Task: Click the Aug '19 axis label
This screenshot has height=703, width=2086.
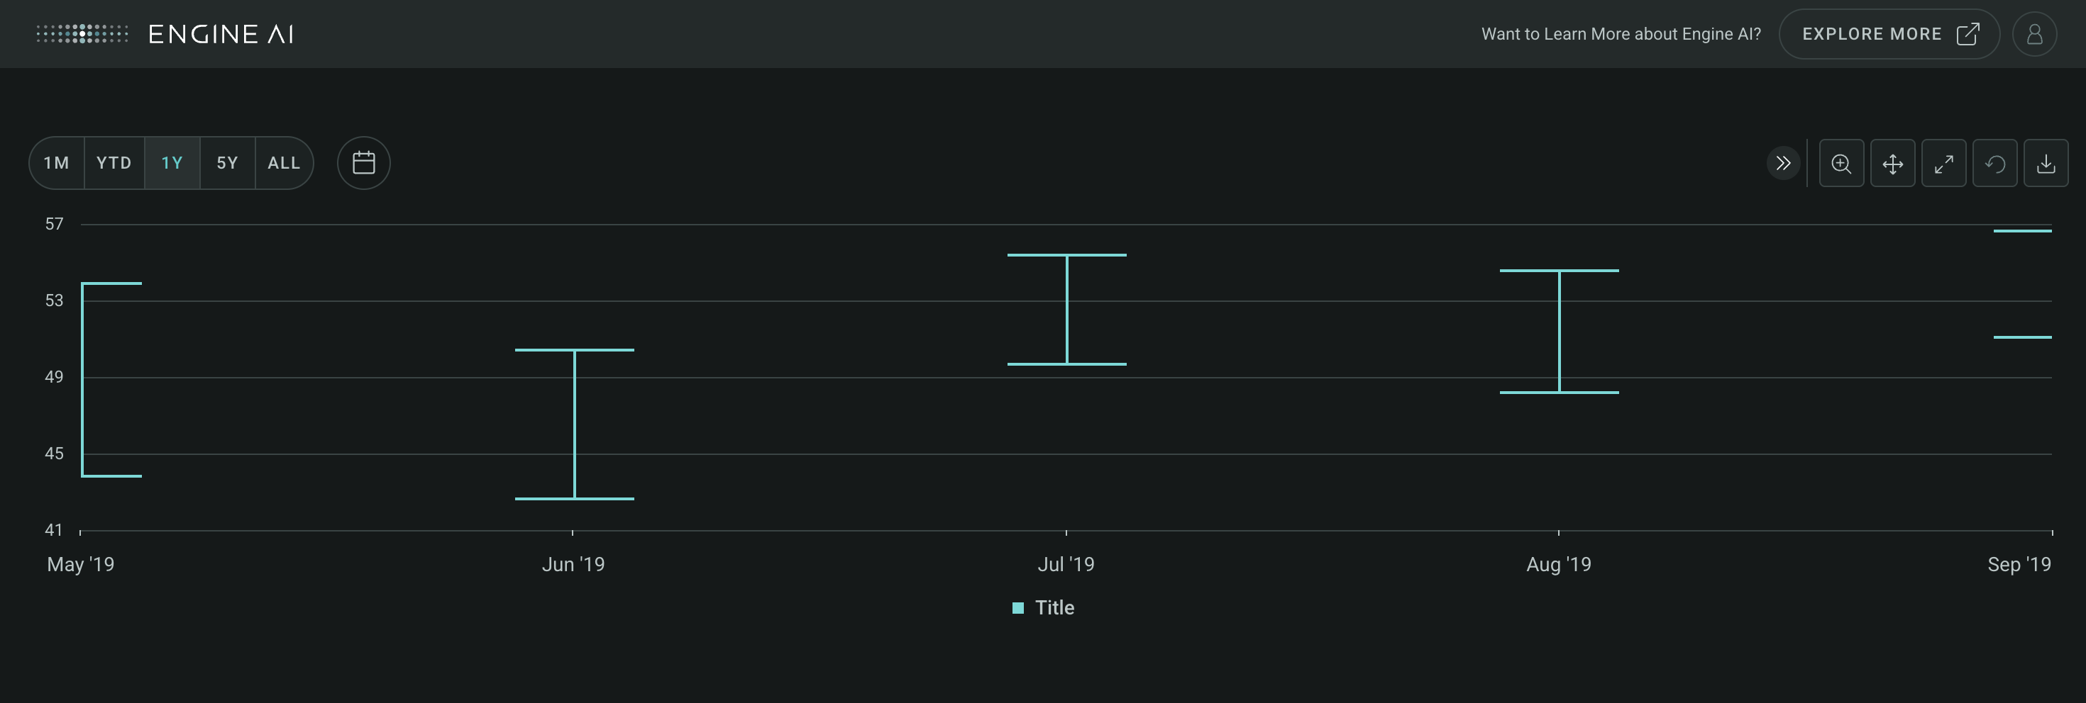Action: pos(1559,565)
